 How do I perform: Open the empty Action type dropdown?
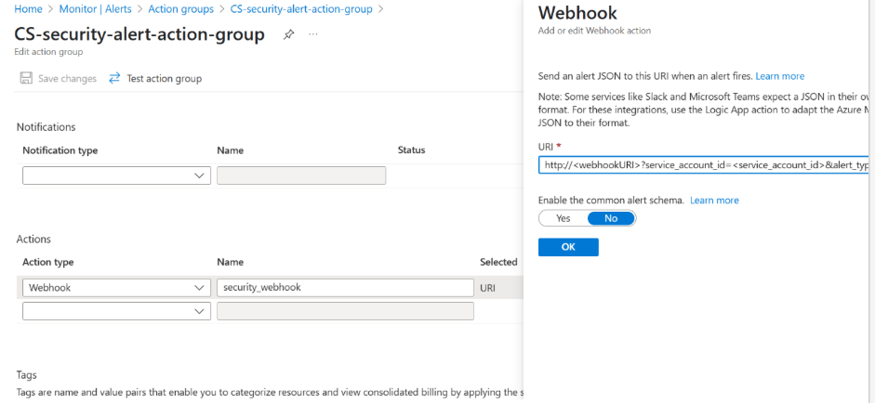pyautogui.click(x=116, y=311)
